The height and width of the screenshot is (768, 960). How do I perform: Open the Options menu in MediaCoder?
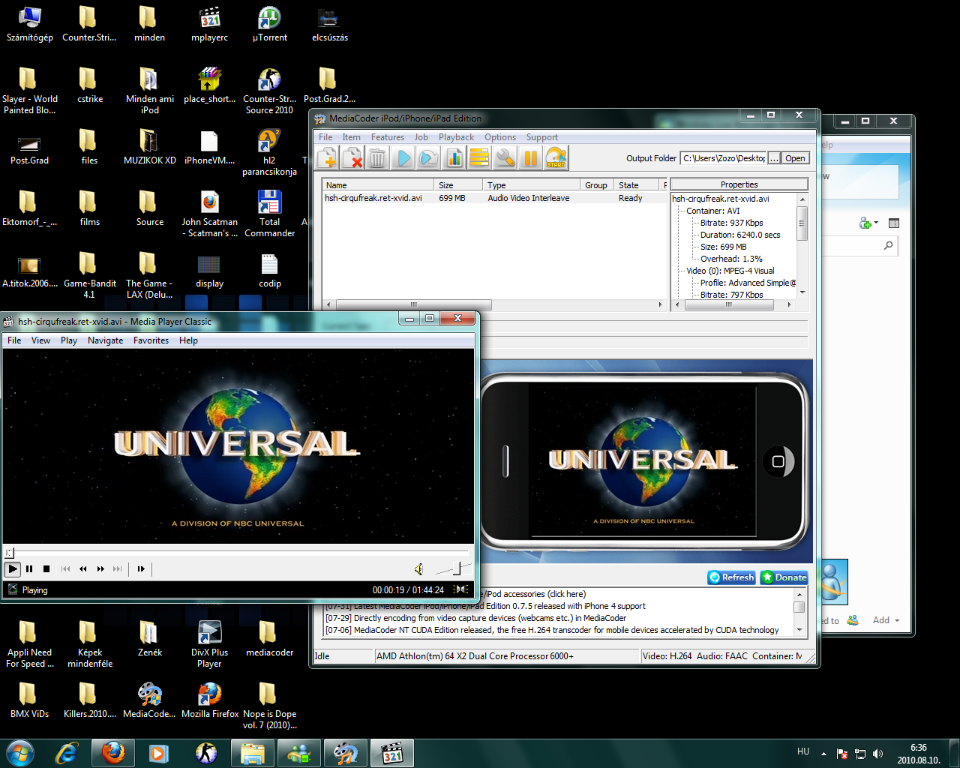click(500, 137)
